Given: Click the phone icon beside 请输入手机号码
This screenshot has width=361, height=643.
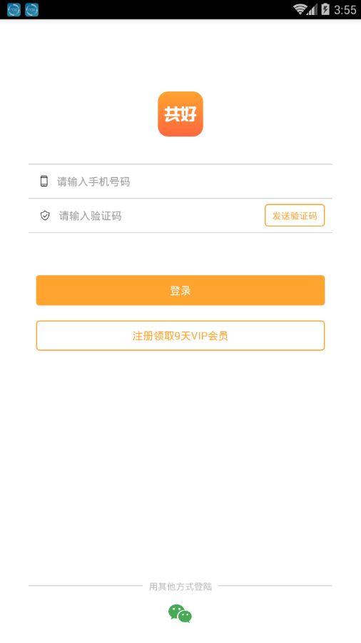Looking at the screenshot, I should pyautogui.click(x=44, y=181).
